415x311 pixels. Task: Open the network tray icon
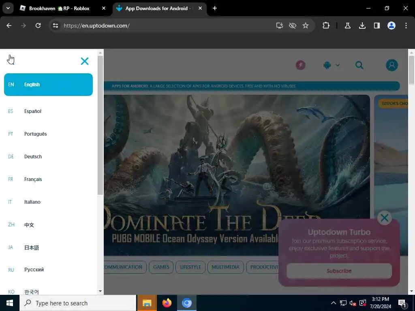(x=343, y=303)
